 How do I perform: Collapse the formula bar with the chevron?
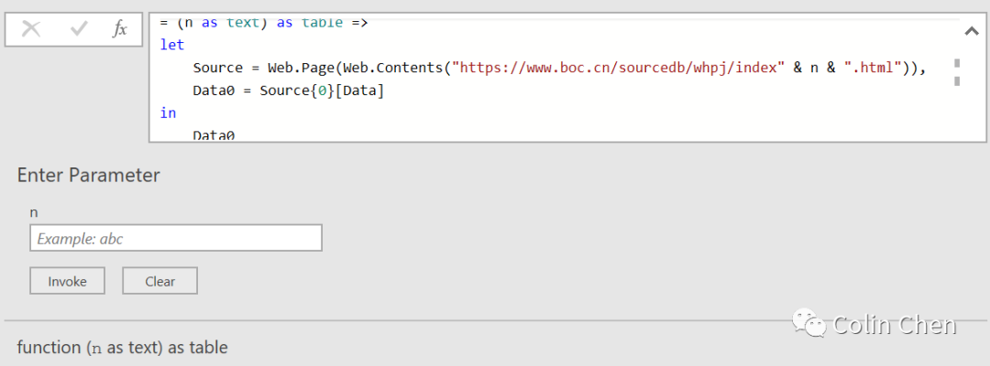(972, 31)
